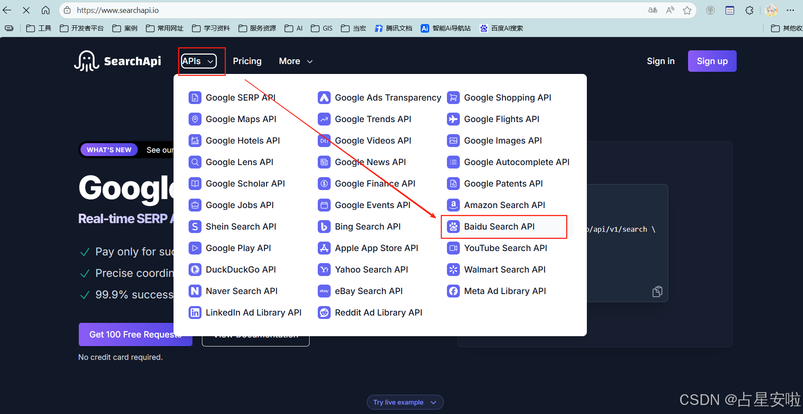
Task: Open browser extensions puzzle icon
Action: (749, 10)
